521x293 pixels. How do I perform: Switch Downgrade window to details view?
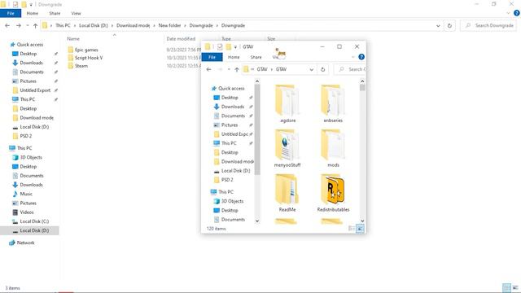tap(506, 287)
